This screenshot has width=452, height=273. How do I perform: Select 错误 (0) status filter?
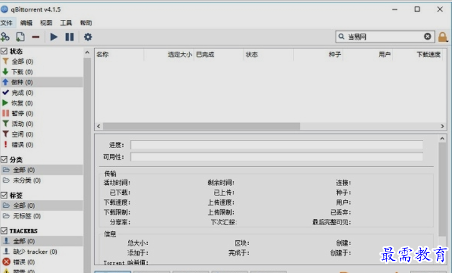tap(42, 145)
